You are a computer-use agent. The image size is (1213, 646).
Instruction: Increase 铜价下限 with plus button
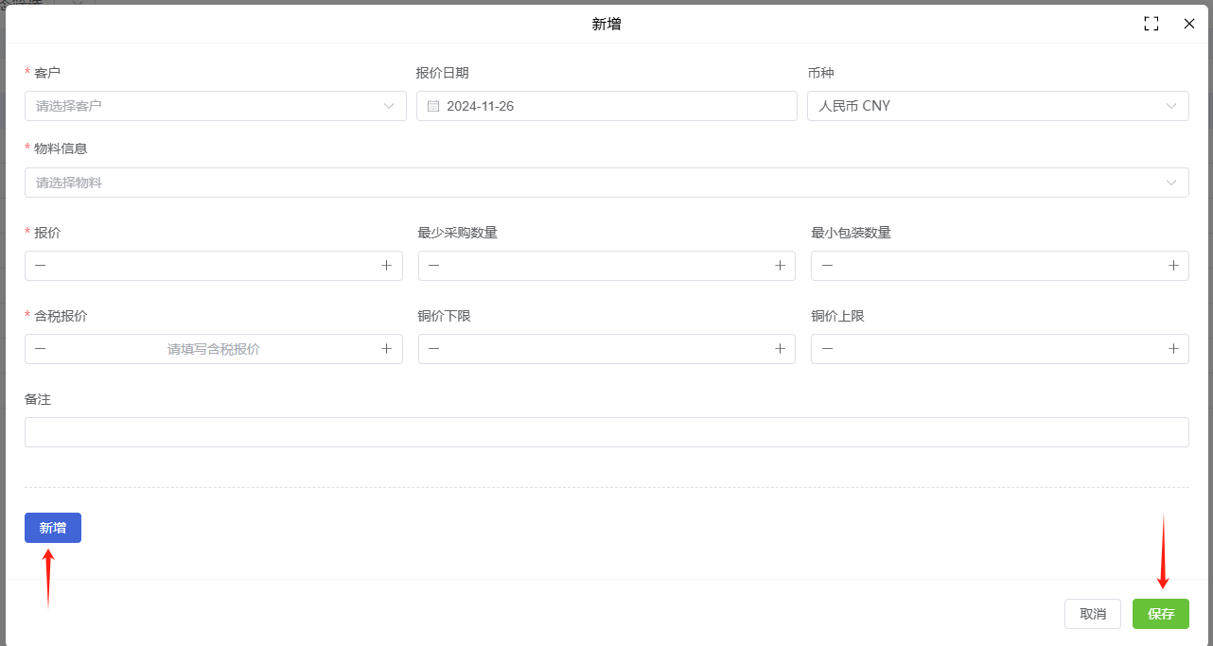tap(780, 349)
